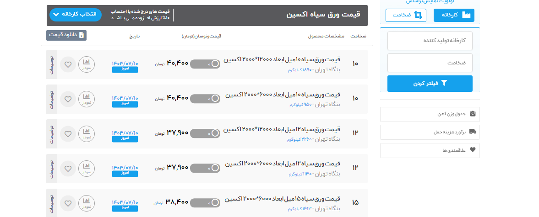
Task: Expand توضیحات panel on 12mm 12000*2000 row
Action: 52,134
